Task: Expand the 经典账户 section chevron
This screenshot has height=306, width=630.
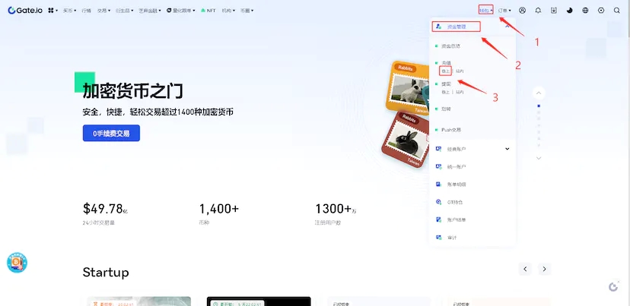Action: coord(507,149)
